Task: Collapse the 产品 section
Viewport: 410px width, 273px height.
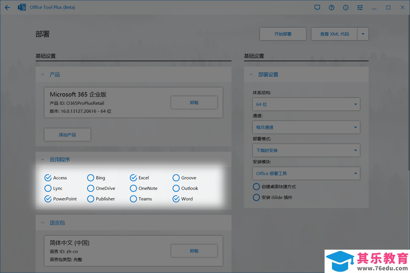Action: pyautogui.click(x=43, y=75)
